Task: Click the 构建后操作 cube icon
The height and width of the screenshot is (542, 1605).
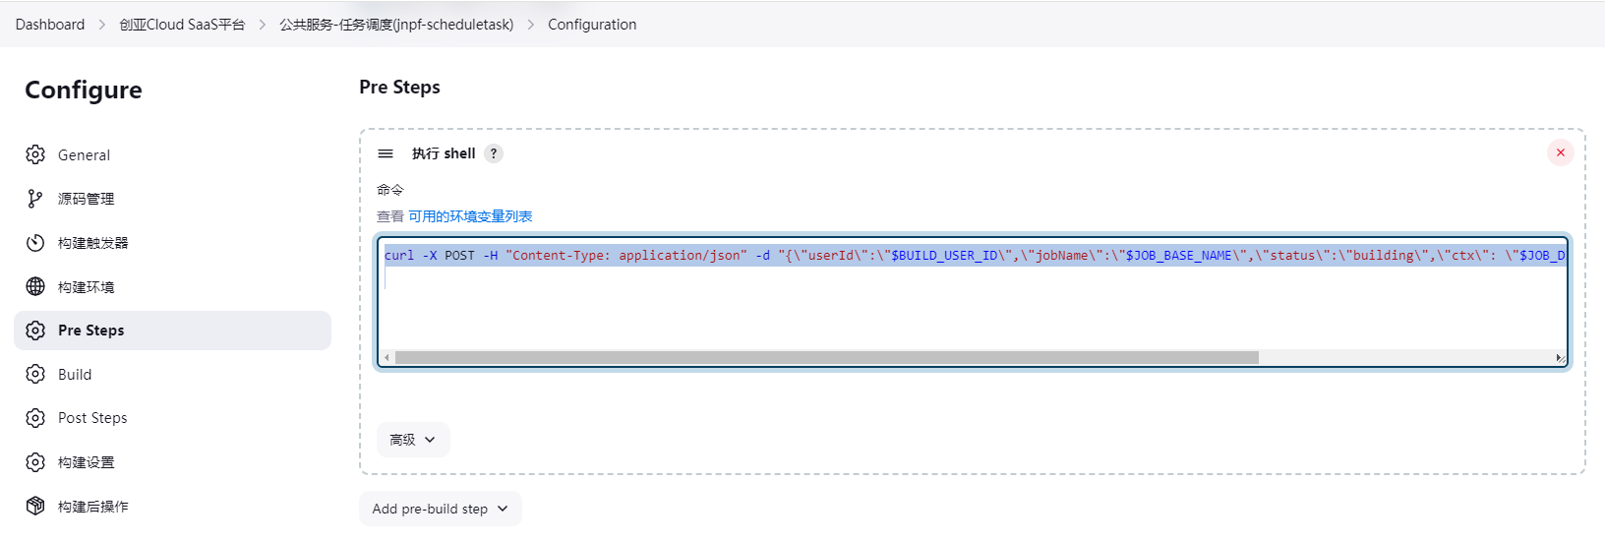Action: point(35,506)
